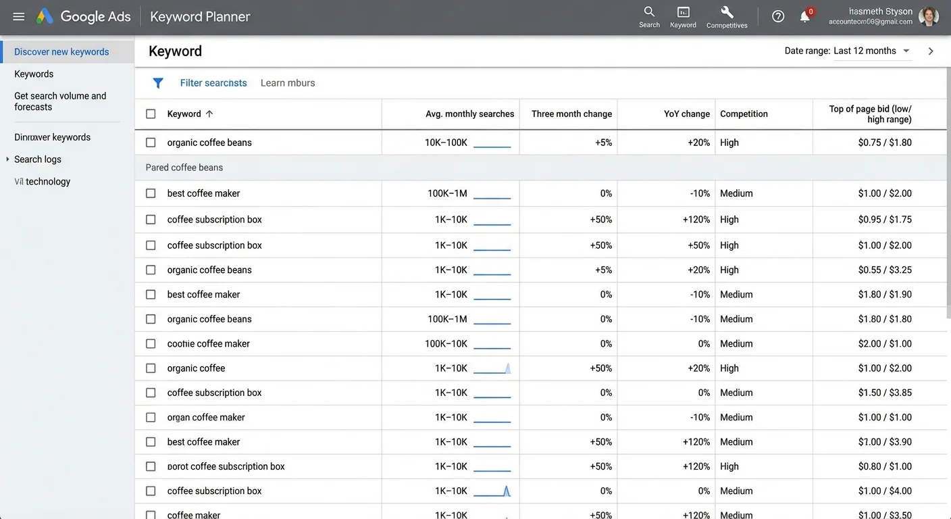This screenshot has width=951, height=519.
Task: Open Vil technology in the sidebar
Action: [42, 181]
